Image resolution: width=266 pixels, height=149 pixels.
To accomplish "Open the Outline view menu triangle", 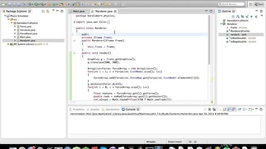I will click(x=262, y=16).
